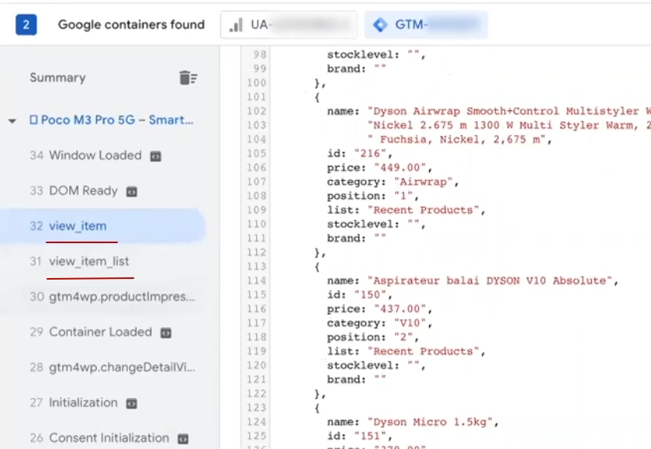
Task: Click the code icon next to Window Loaded
Action: pyautogui.click(x=156, y=156)
